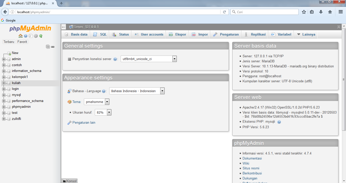Click the database icon next to mysql
Viewport: 346px width, 183px height.
[9, 95]
